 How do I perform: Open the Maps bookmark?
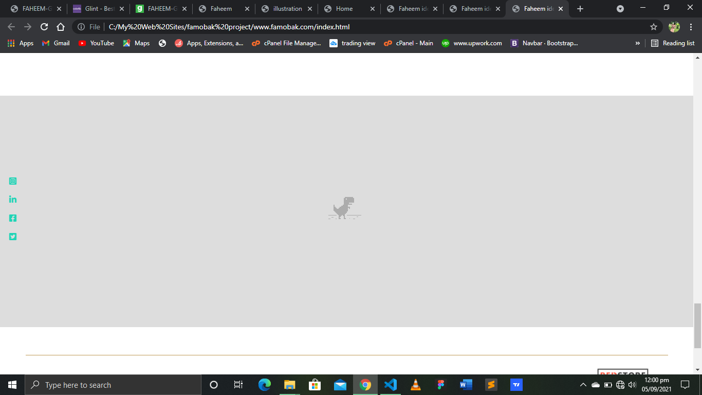point(136,43)
